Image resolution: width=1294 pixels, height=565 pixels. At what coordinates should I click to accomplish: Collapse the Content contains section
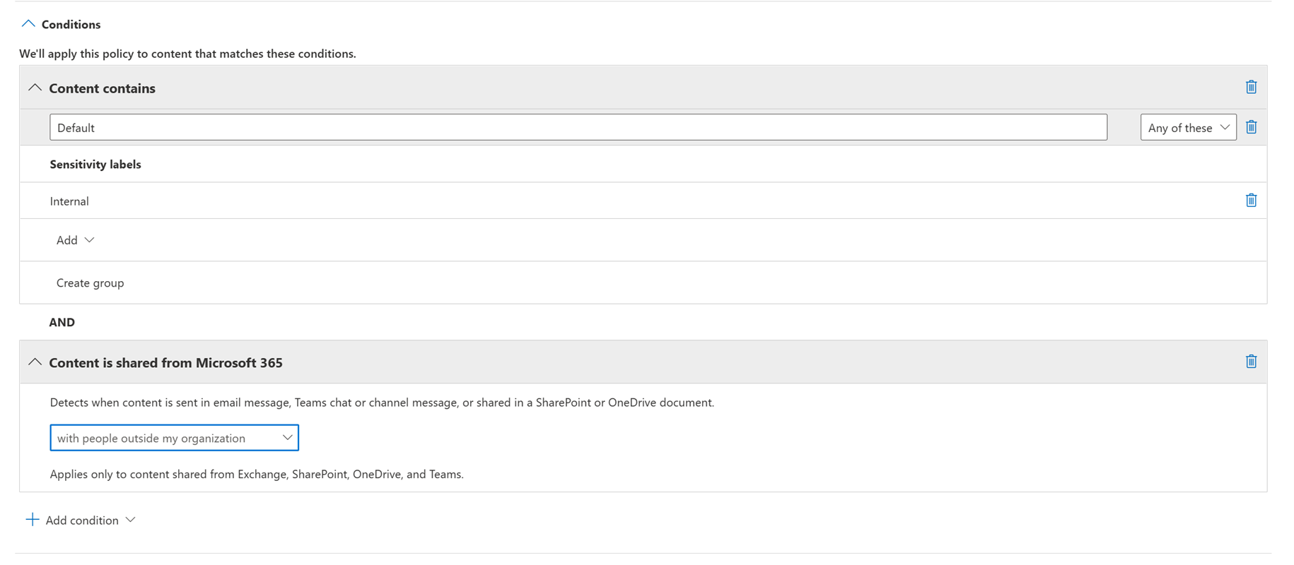[35, 88]
